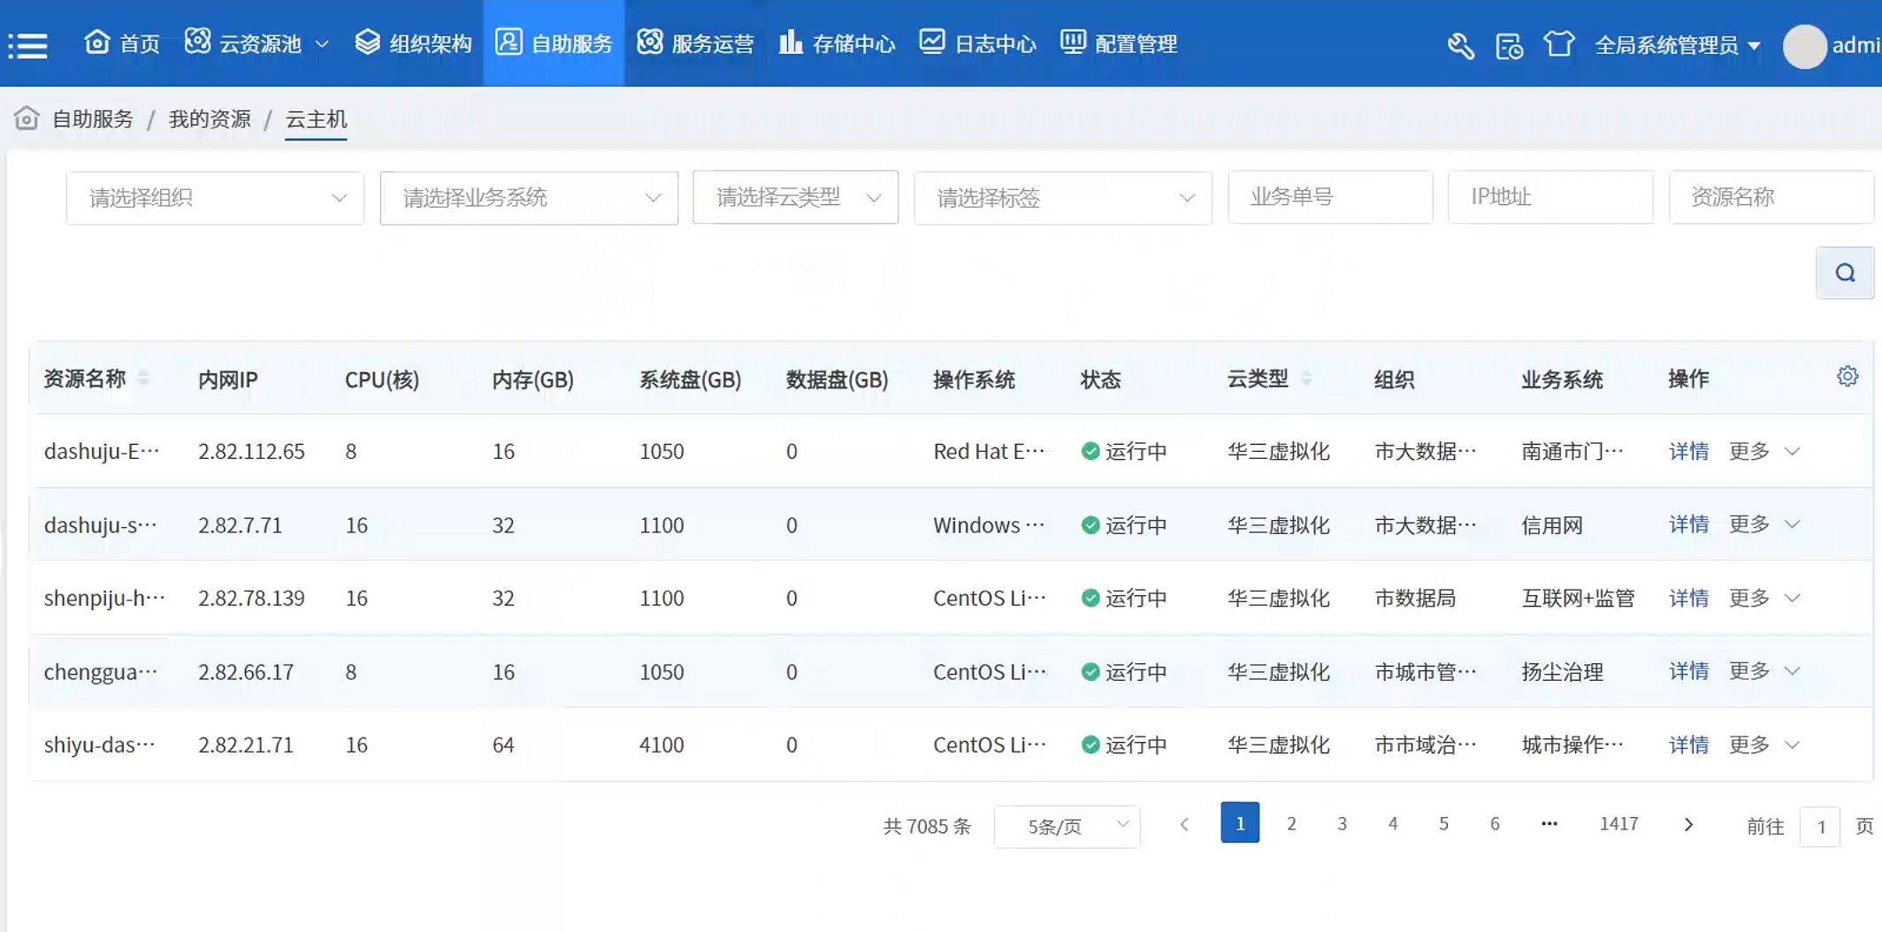This screenshot has width=1882, height=932.
Task: Go to page 6
Action: point(1495,823)
